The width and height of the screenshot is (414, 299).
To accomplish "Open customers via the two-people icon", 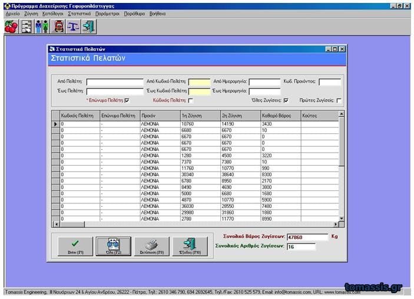I will tap(42, 26).
